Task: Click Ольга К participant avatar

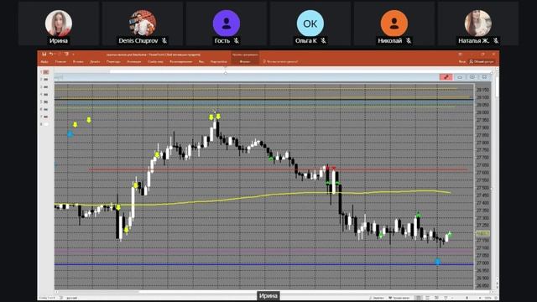Action: pyautogui.click(x=310, y=23)
